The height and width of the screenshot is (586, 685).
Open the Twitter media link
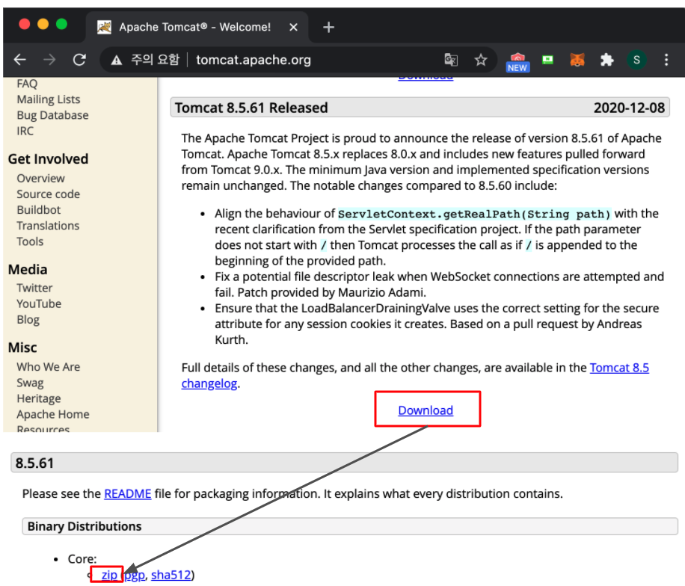point(34,289)
